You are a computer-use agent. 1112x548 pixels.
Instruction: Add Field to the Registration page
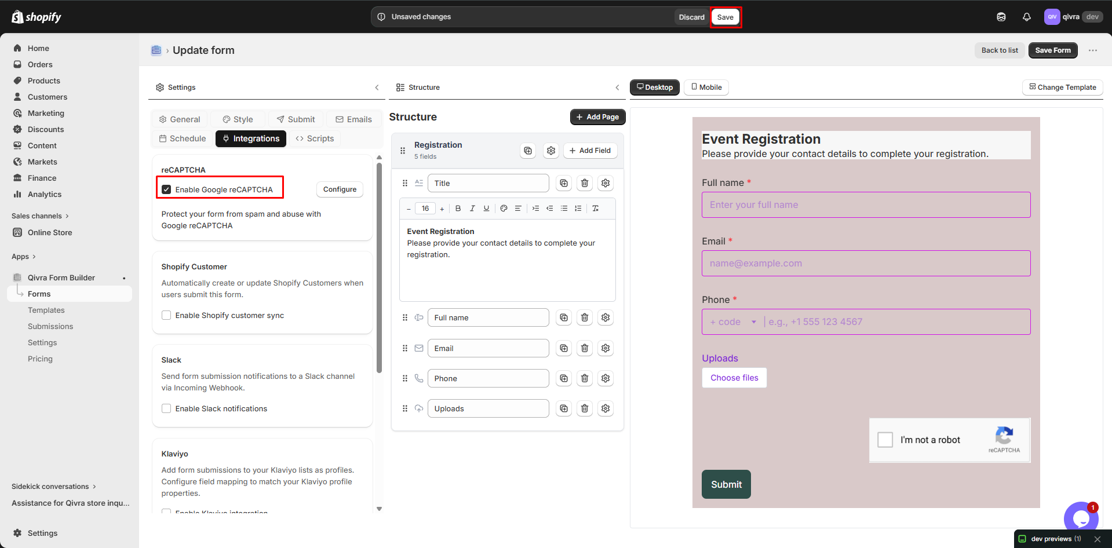click(590, 151)
